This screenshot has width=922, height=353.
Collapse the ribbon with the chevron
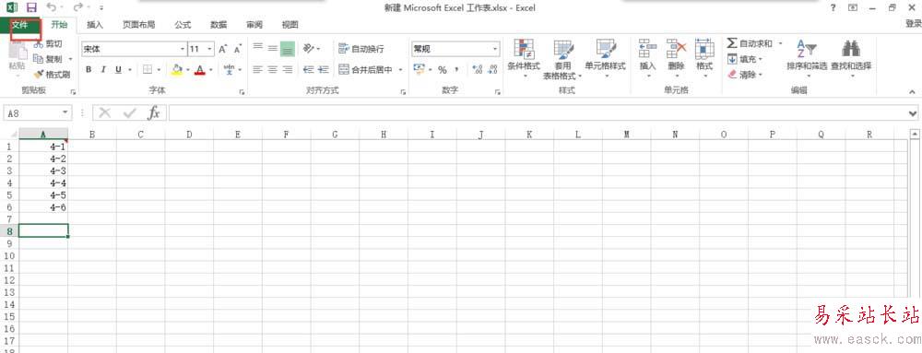[x=912, y=92]
